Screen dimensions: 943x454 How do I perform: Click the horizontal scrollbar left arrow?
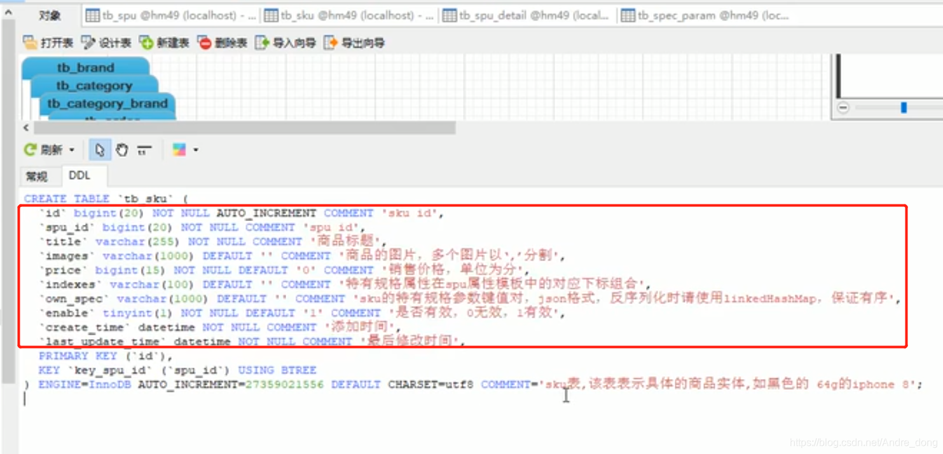[26, 128]
